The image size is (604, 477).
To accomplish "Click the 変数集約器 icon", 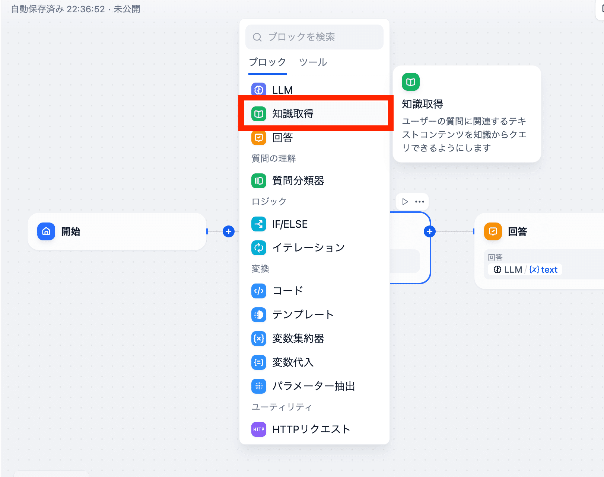I will [258, 338].
